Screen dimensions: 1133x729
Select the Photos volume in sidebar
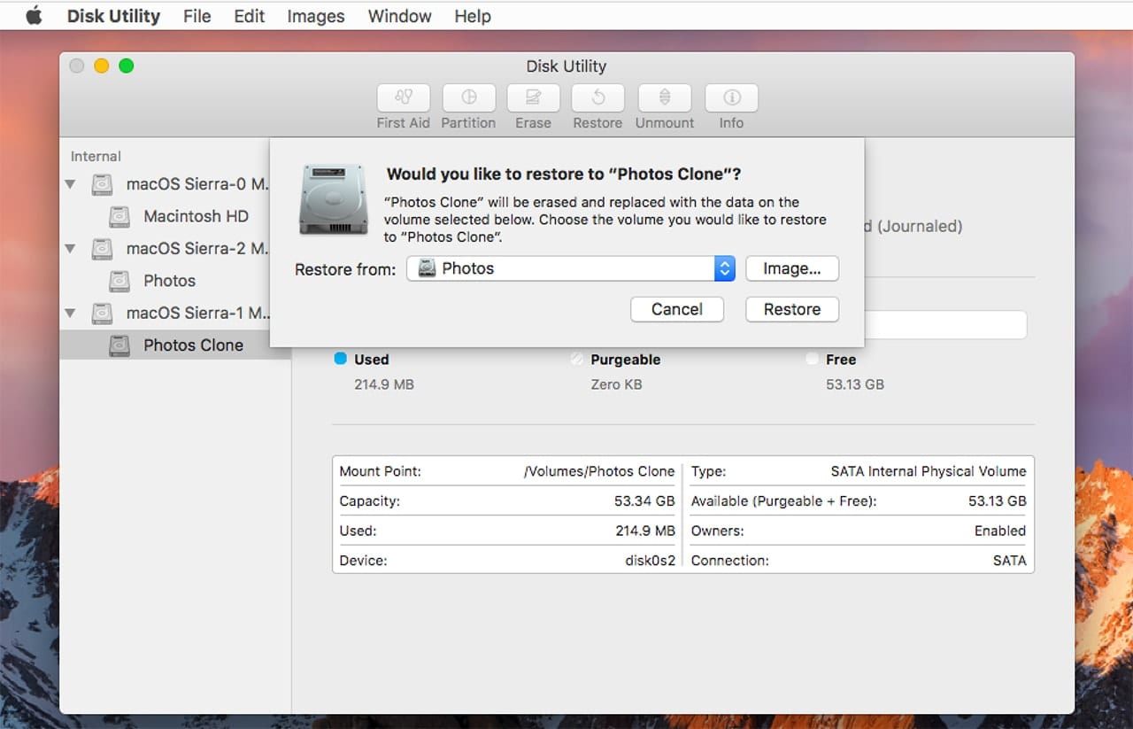coord(169,281)
